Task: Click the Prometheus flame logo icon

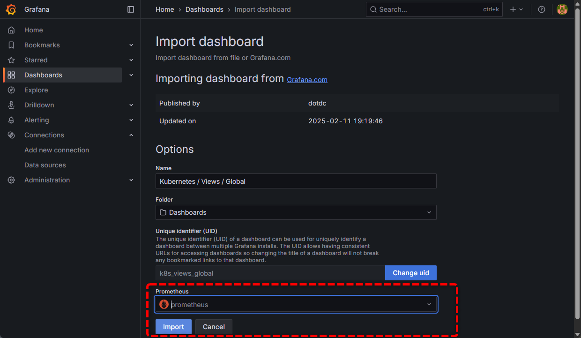Action: tap(164, 304)
